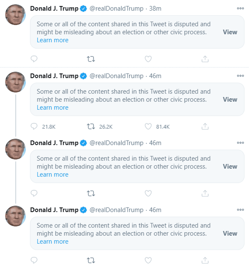Open @realDonaldTrump's profile from the top tweet
The image size is (249, 265).
point(117,8)
